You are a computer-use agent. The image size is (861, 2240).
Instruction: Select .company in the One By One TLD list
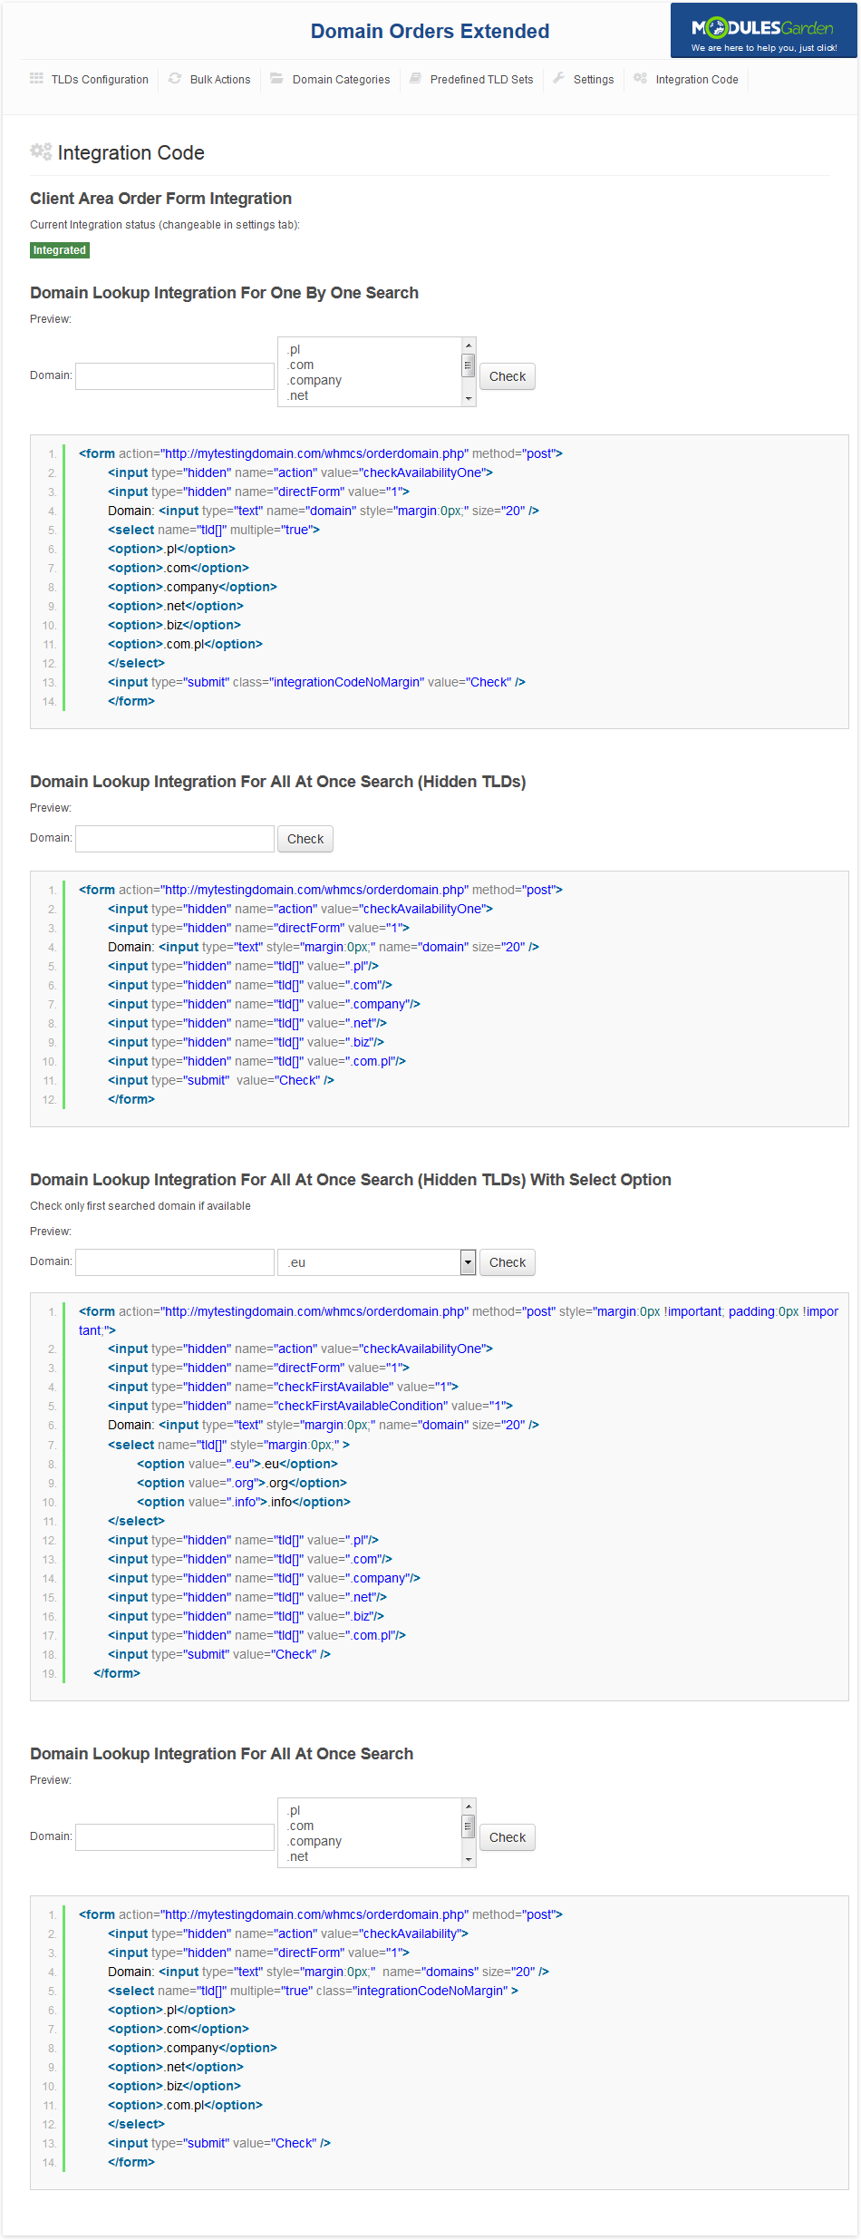315,381
